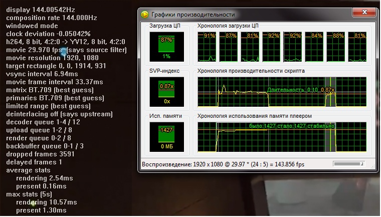Click the display 144.00542Hz OSD line
Viewport: 381px width, 217px height.
click(41, 10)
